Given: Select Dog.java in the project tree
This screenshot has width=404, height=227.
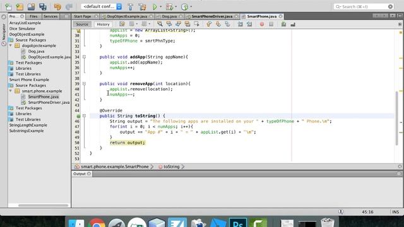Looking at the screenshot, I should coord(36,51).
